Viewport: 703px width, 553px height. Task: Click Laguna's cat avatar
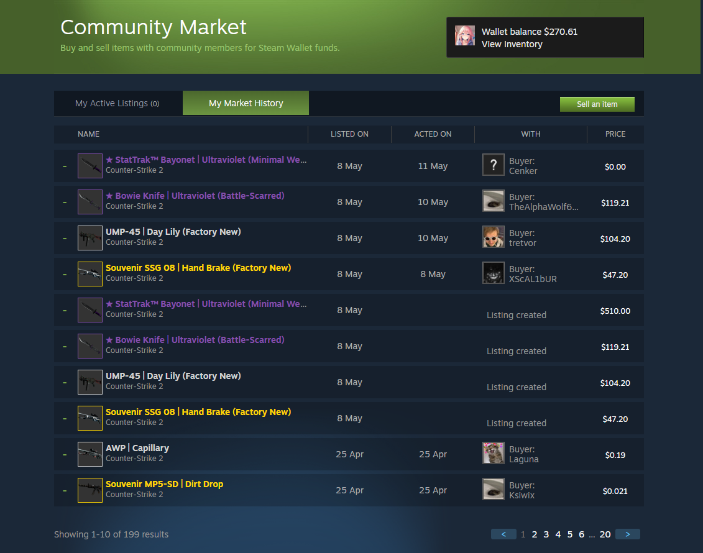coord(493,453)
